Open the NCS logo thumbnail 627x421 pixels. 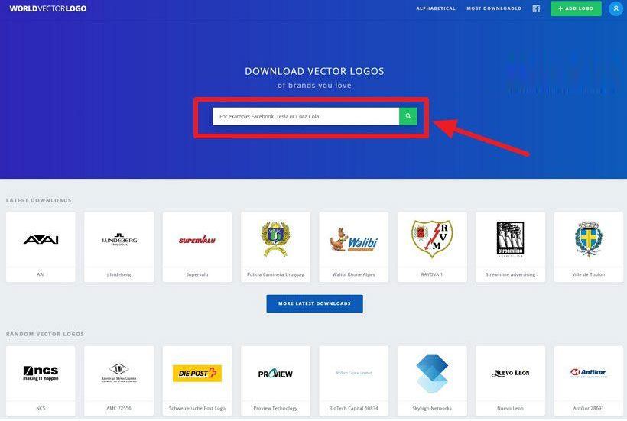[41, 374]
